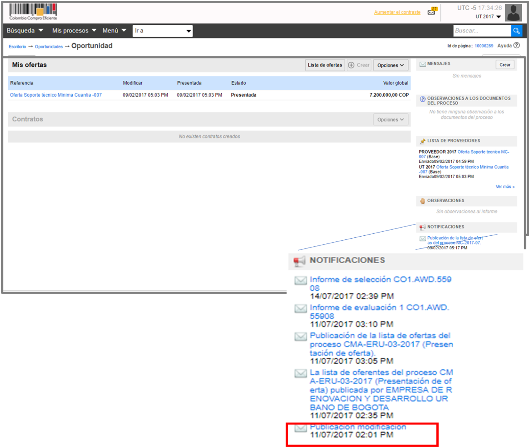
Task: Open the user profile avatar
Action: click(513, 13)
